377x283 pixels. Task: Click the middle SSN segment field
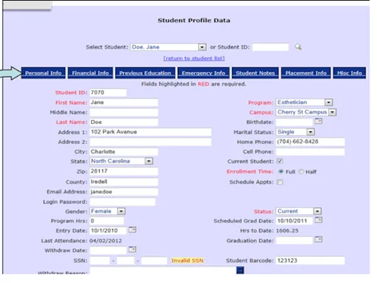click(x=125, y=260)
